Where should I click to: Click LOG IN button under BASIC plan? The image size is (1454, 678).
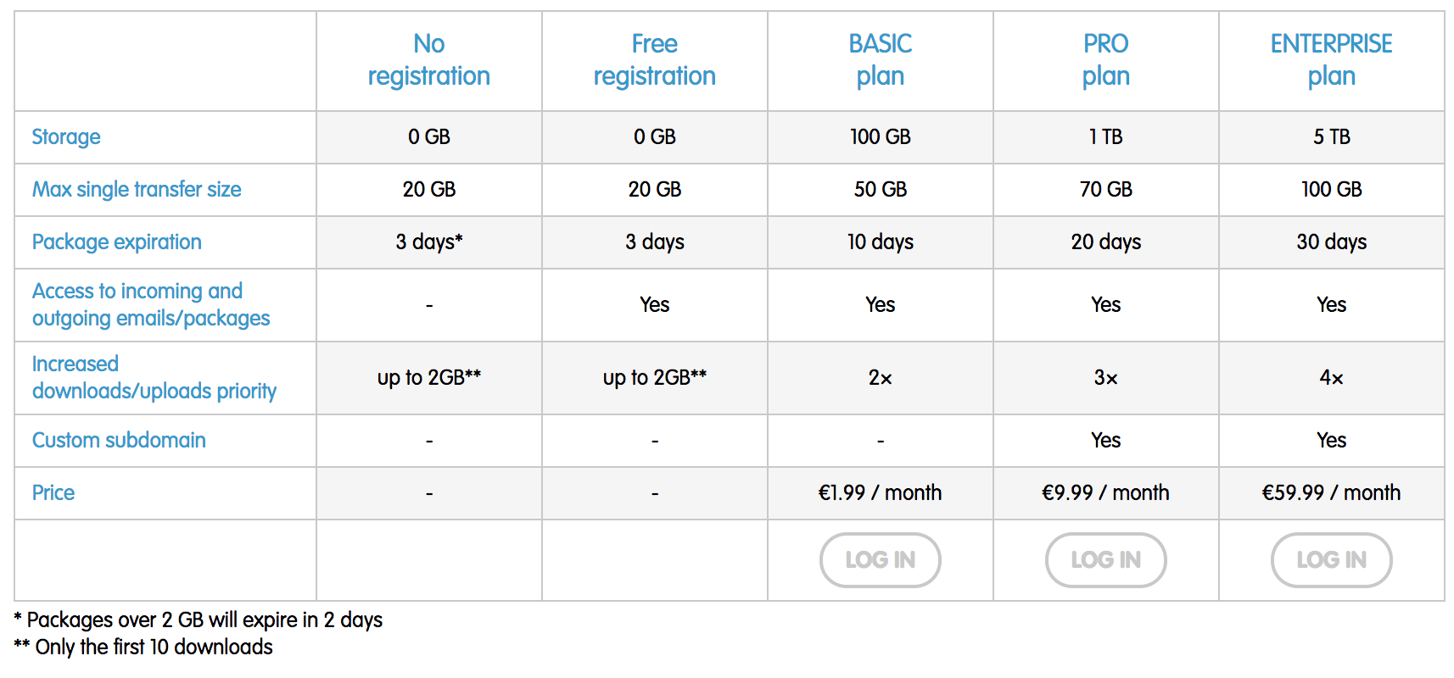(x=880, y=560)
